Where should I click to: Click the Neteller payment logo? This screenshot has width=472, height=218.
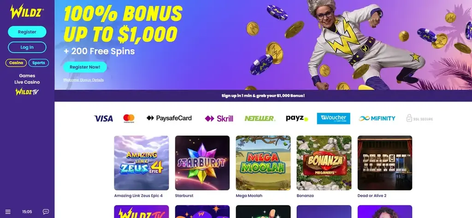pos(260,118)
